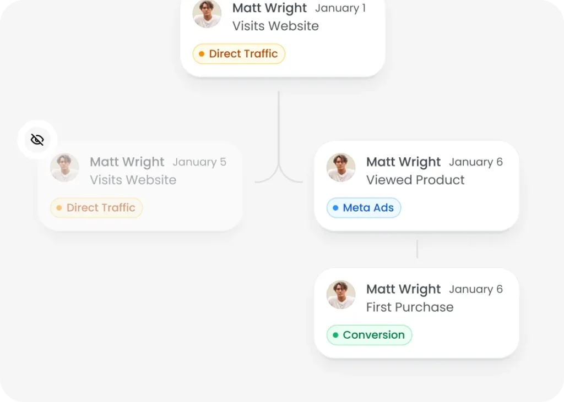Click the branching connector between cards
The image size is (564, 402).
click(x=279, y=165)
